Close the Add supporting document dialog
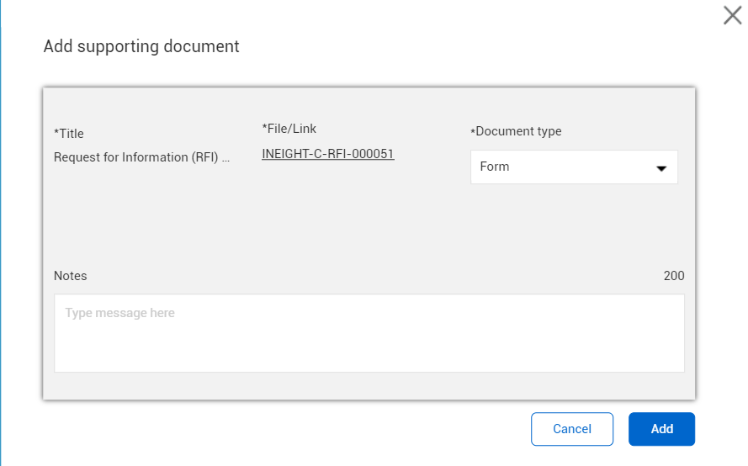Viewport: 748px width, 466px height. [732, 15]
